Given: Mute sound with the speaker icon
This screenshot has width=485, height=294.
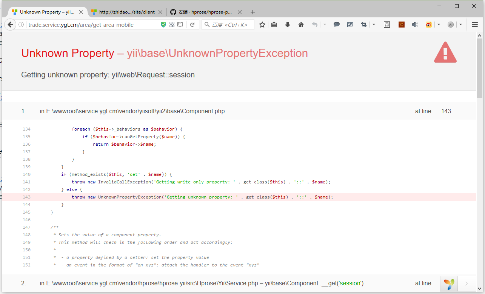Looking at the screenshot, I should pos(415,25).
